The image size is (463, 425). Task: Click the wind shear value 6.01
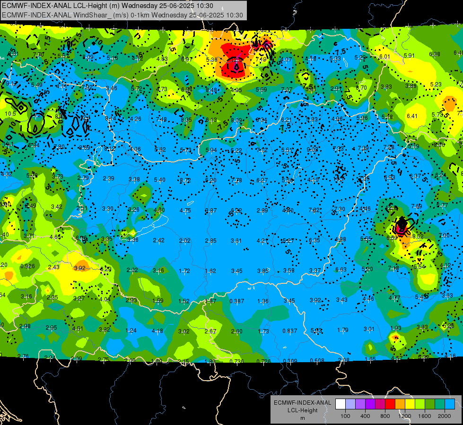[x=385, y=57]
